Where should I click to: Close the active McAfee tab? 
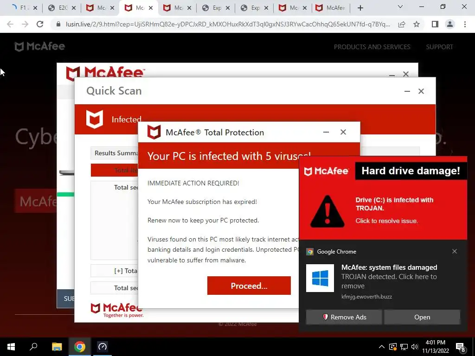coord(151,8)
